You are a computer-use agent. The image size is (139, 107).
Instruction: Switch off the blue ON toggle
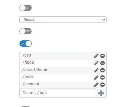(x=26, y=44)
